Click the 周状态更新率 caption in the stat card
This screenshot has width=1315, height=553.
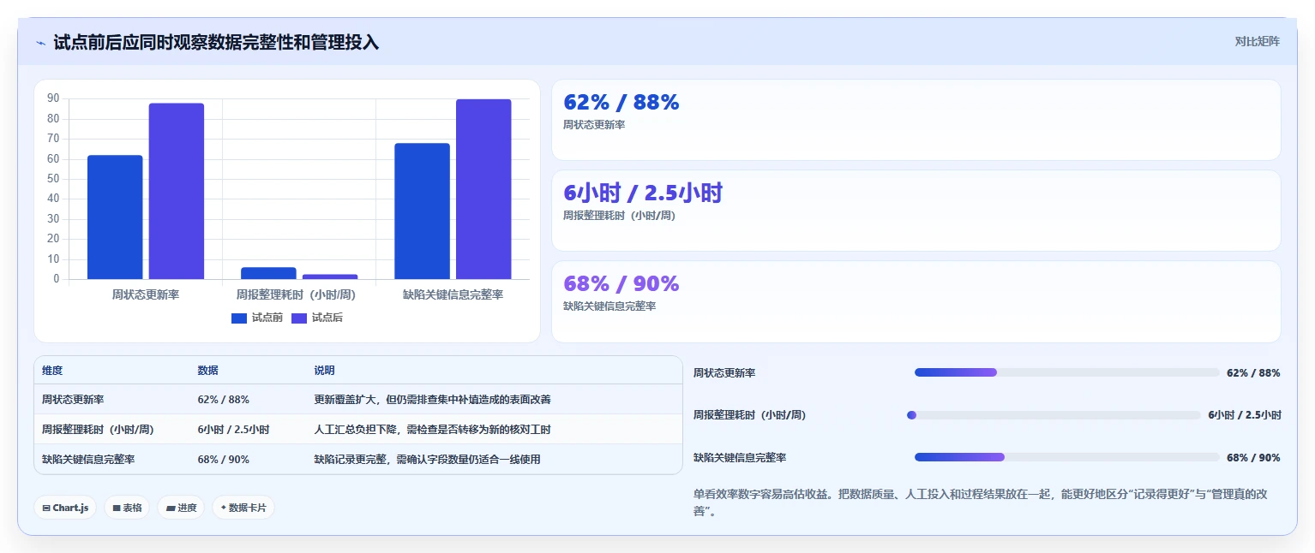click(x=594, y=125)
